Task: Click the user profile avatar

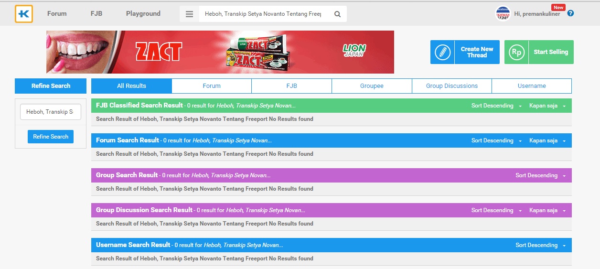Action: click(503, 13)
